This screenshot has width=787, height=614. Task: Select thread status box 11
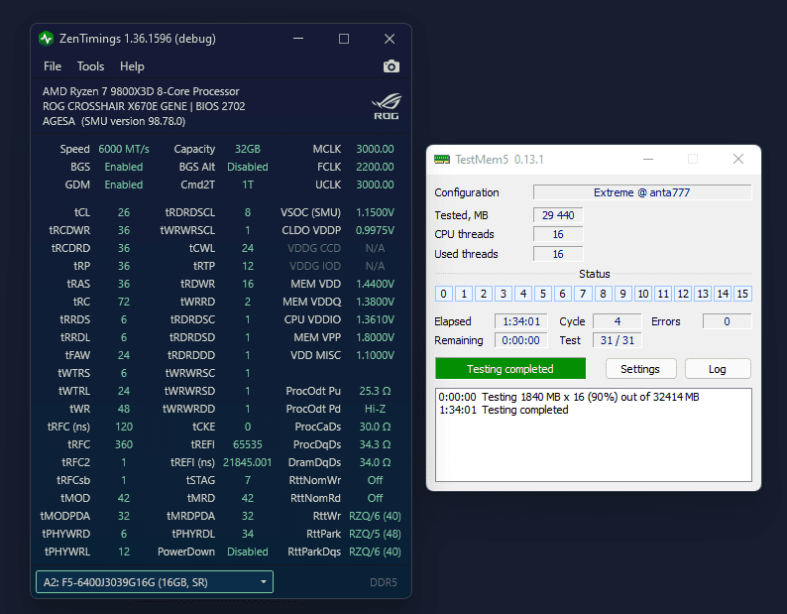(x=663, y=294)
